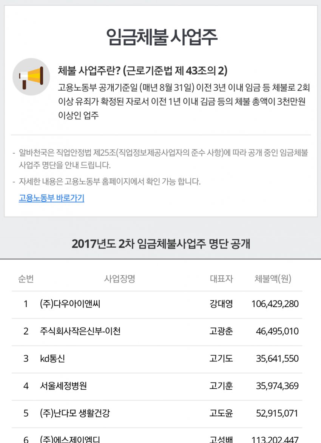Click the 주식회사작은신부-이천 entry
Screen dimensions: 321x443
[80, 331]
